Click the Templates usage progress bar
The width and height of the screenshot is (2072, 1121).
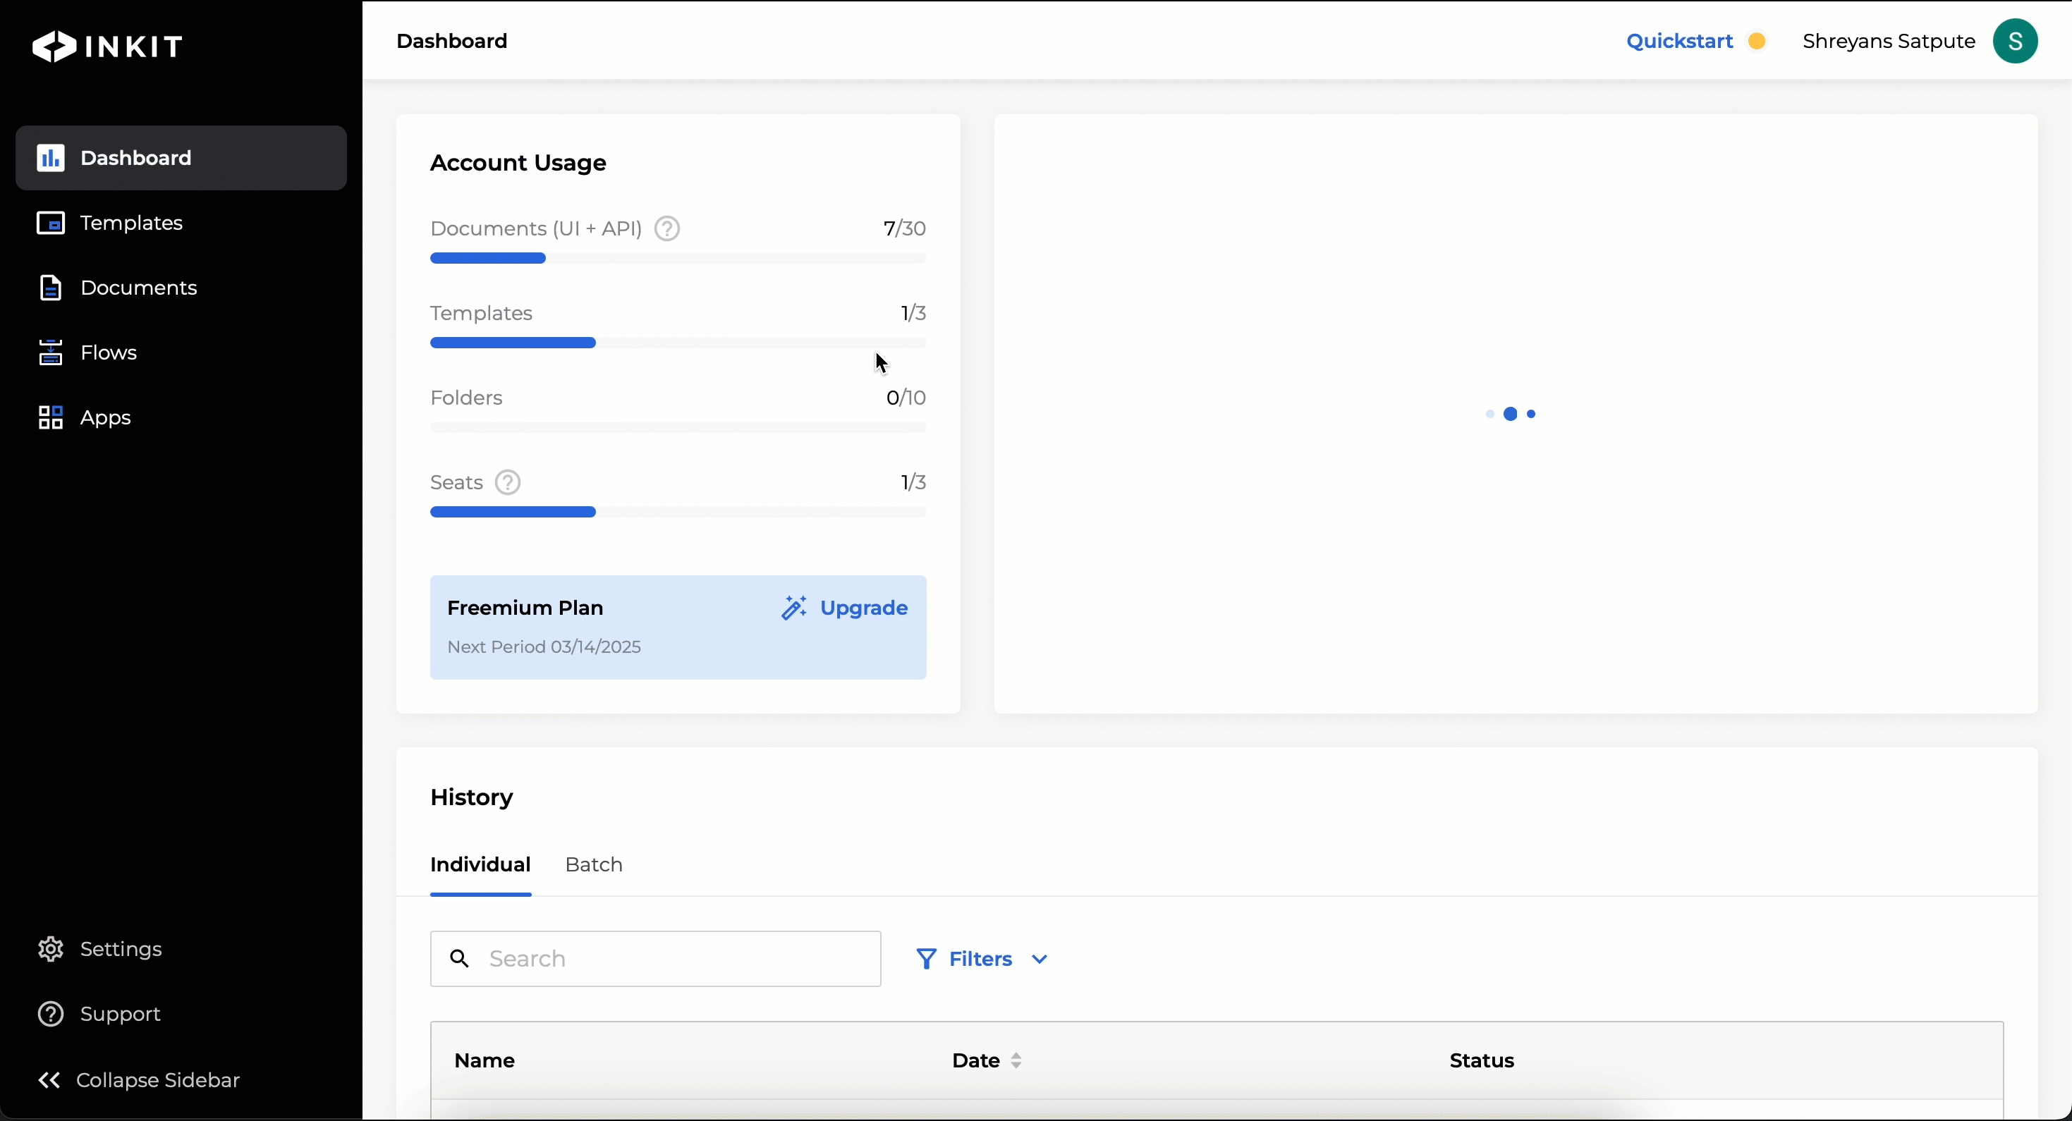pos(678,343)
